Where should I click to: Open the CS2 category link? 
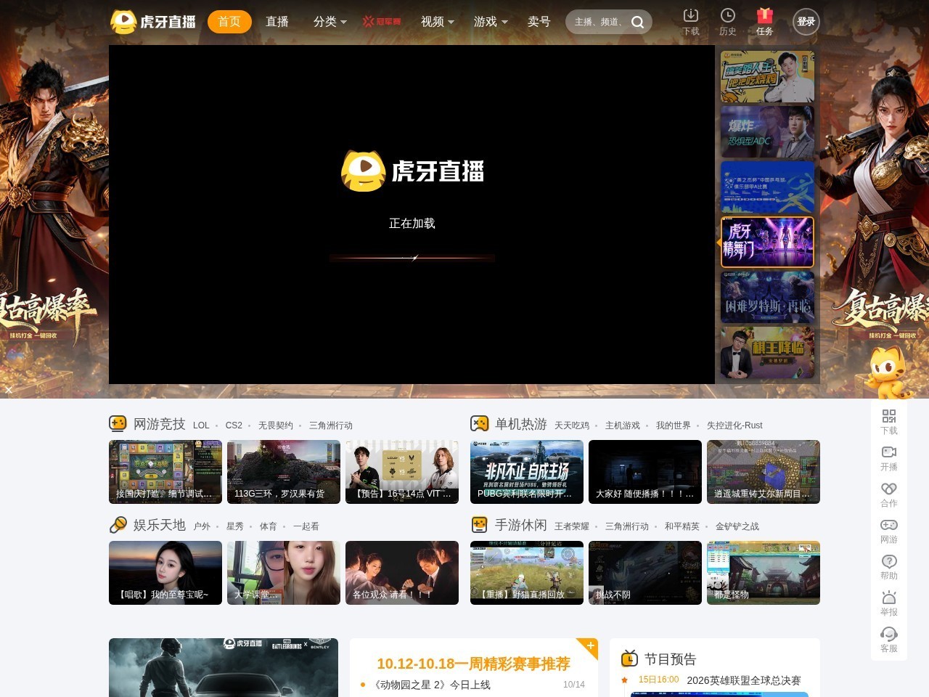point(234,425)
